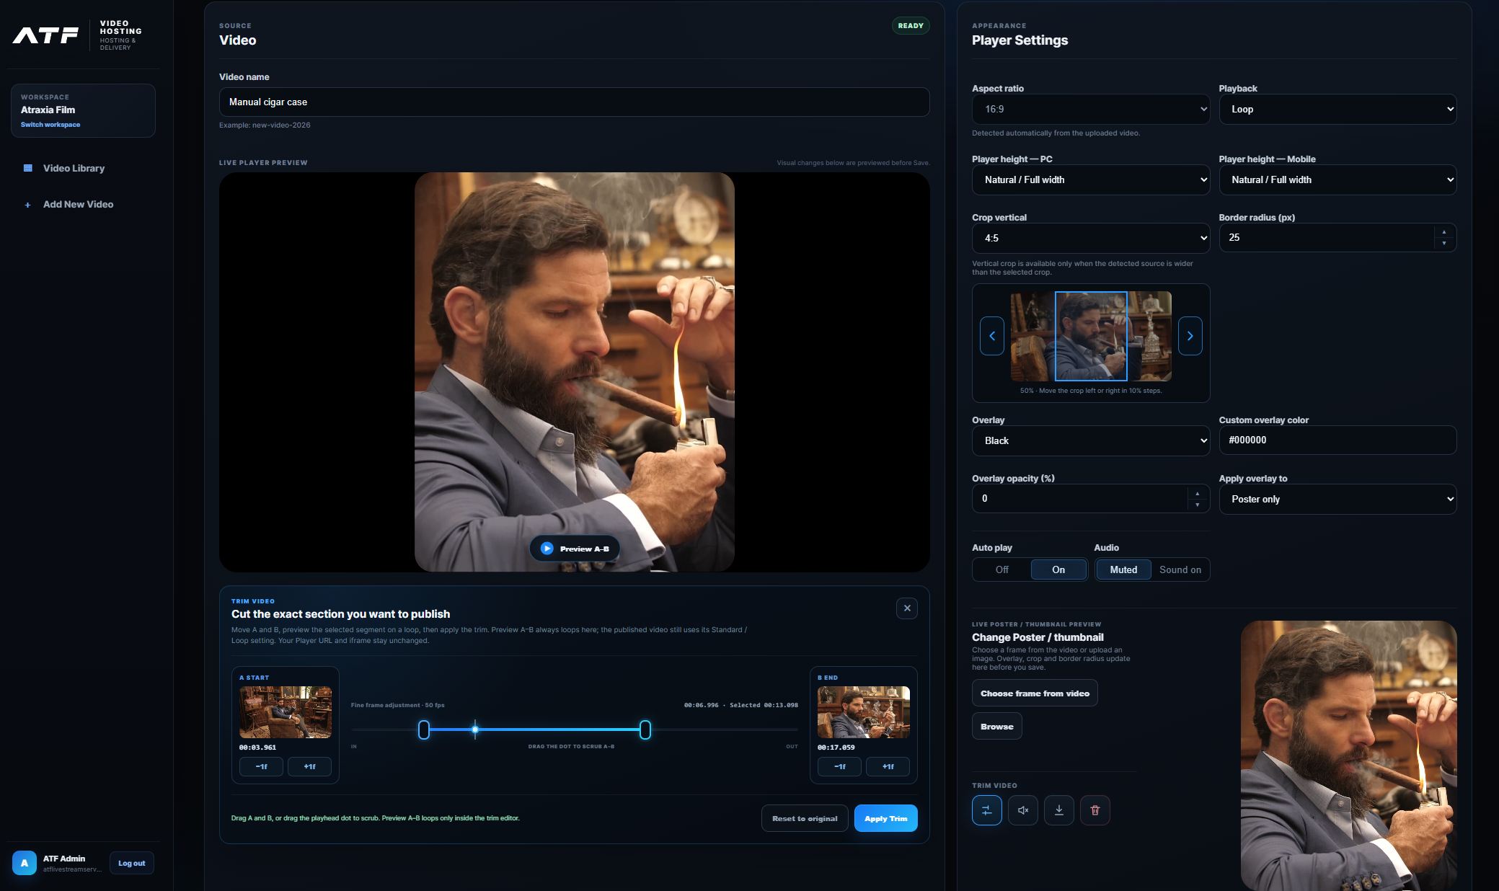The height and width of the screenshot is (891, 1499).
Task: Click Switch workspace link
Action: coord(50,125)
